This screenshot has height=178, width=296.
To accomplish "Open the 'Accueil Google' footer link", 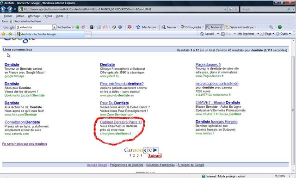I will pyautogui.click(x=97, y=165).
